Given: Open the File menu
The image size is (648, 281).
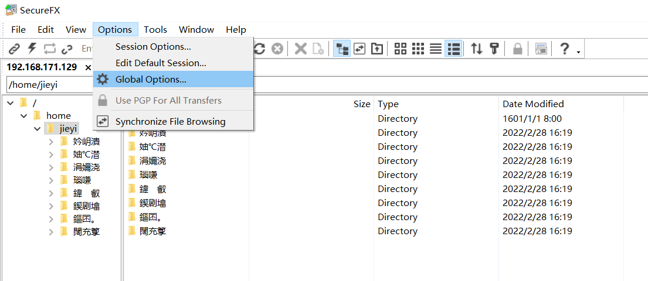Looking at the screenshot, I should tap(18, 30).
